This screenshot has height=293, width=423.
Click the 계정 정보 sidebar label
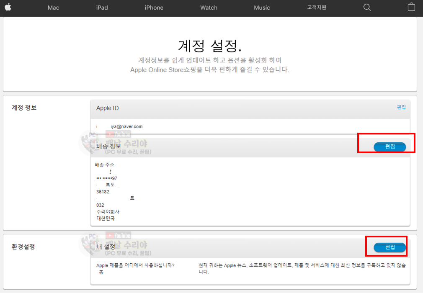click(24, 108)
